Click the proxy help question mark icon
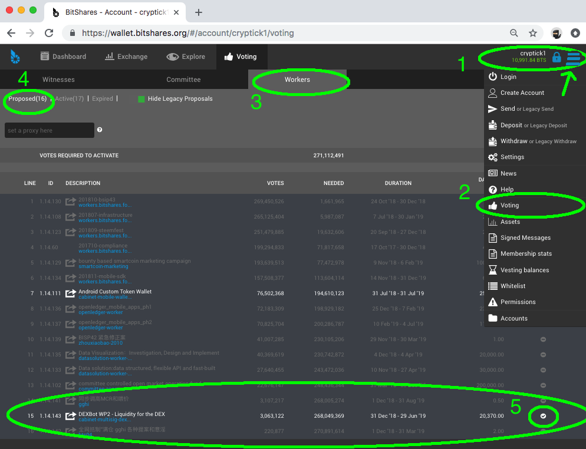Screen dimensions: 586x449 pos(100,130)
